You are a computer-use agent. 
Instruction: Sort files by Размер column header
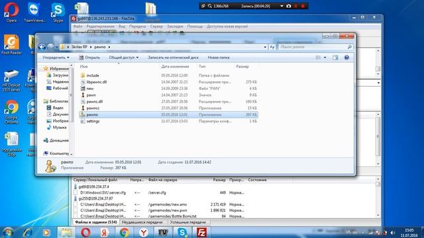242,66
